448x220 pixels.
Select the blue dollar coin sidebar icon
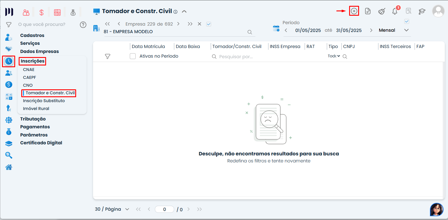tap(9, 85)
